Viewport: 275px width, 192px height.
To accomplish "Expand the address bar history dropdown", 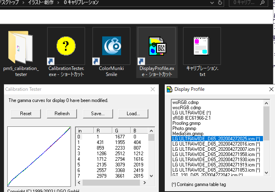I will pyautogui.click(x=212, y=3).
